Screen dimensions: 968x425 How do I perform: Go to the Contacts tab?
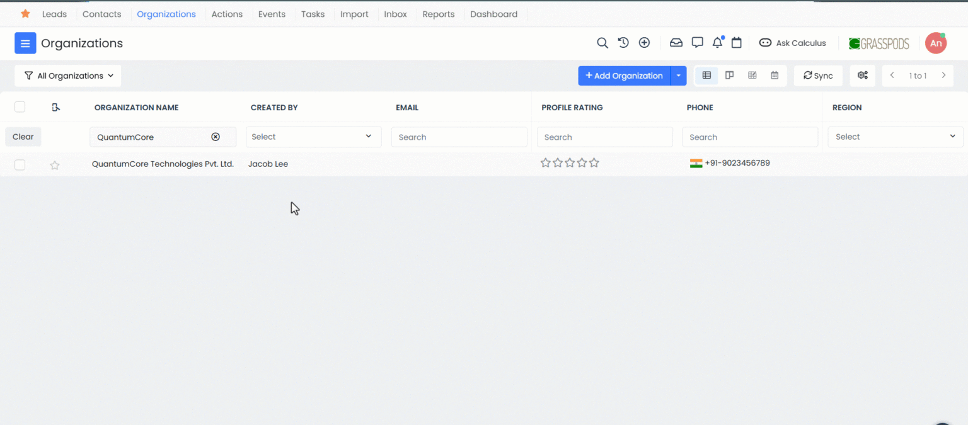[101, 14]
